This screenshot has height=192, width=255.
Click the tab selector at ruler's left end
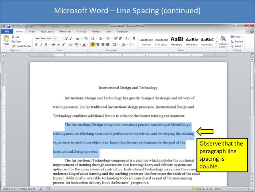coord(4,55)
